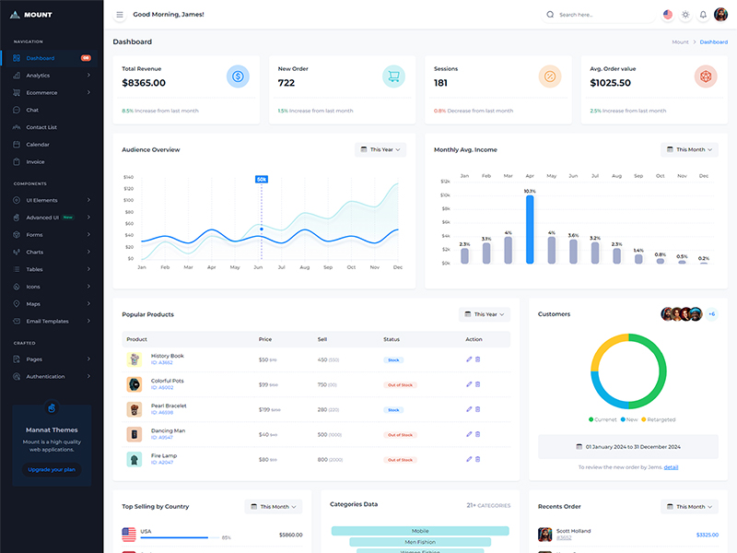Image resolution: width=737 pixels, height=553 pixels.
Task: Expand the UI Elements submenu chevron
Action: click(x=88, y=200)
